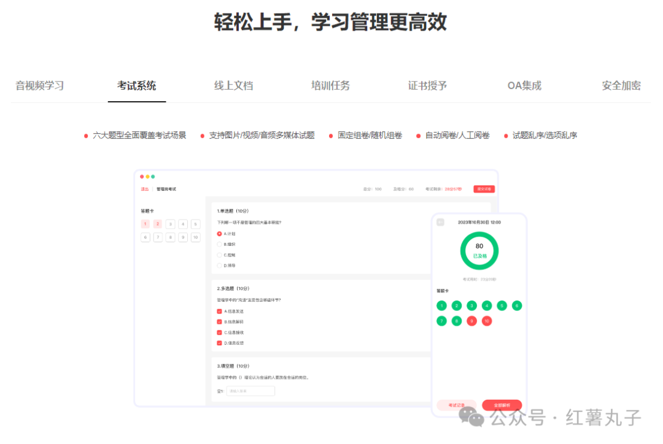Select radio option B.组织

219,244
